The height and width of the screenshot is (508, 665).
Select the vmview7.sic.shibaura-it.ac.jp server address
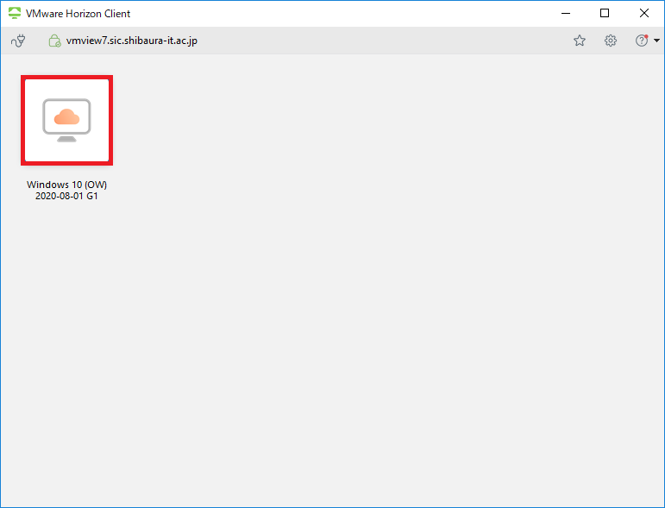pos(132,41)
